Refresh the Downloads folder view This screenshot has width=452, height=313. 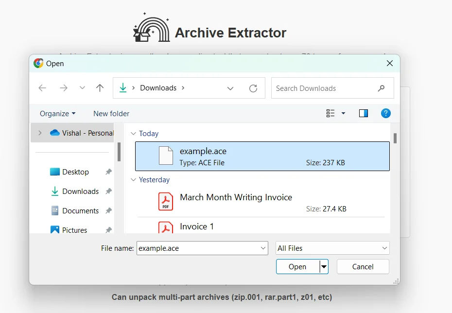click(x=253, y=88)
